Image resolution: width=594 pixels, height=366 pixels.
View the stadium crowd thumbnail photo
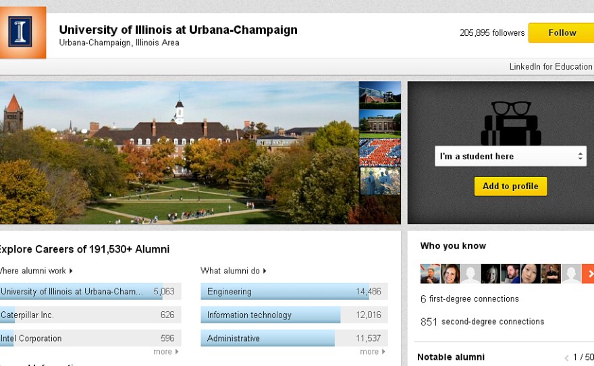click(x=379, y=153)
